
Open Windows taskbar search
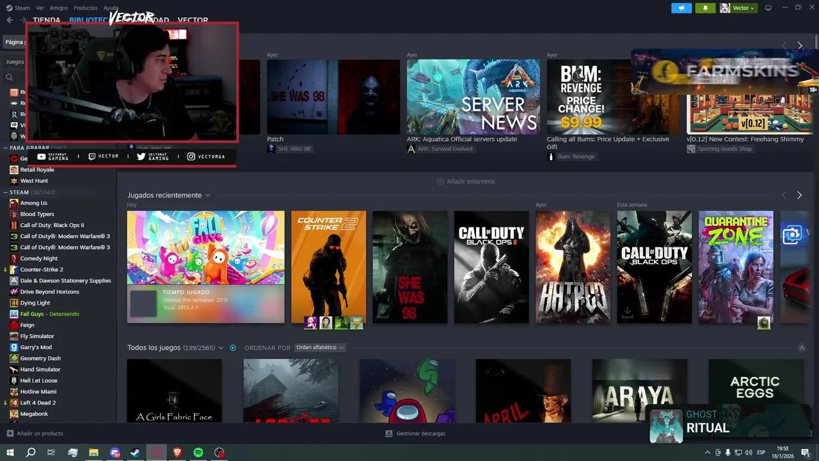[31, 452]
